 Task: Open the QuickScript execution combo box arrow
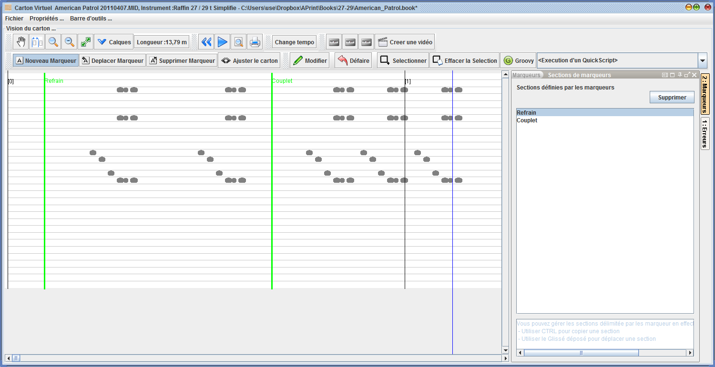click(x=702, y=61)
